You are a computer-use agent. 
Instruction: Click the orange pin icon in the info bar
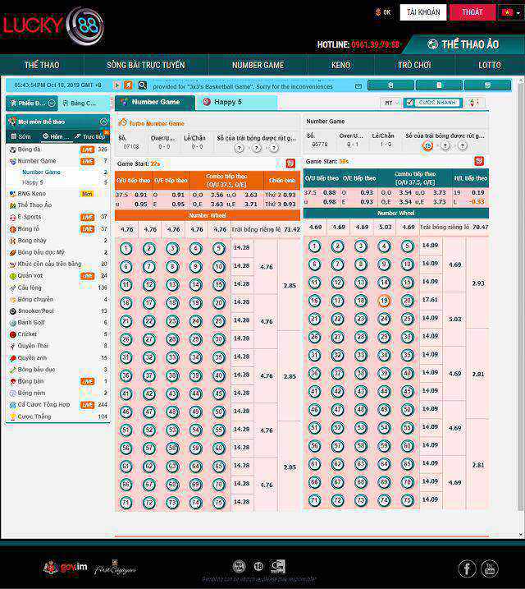pyautogui.click(x=128, y=85)
